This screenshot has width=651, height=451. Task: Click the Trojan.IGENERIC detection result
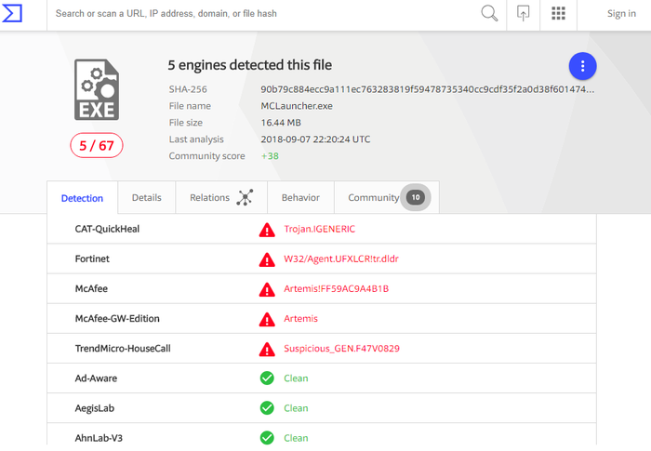(x=319, y=230)
